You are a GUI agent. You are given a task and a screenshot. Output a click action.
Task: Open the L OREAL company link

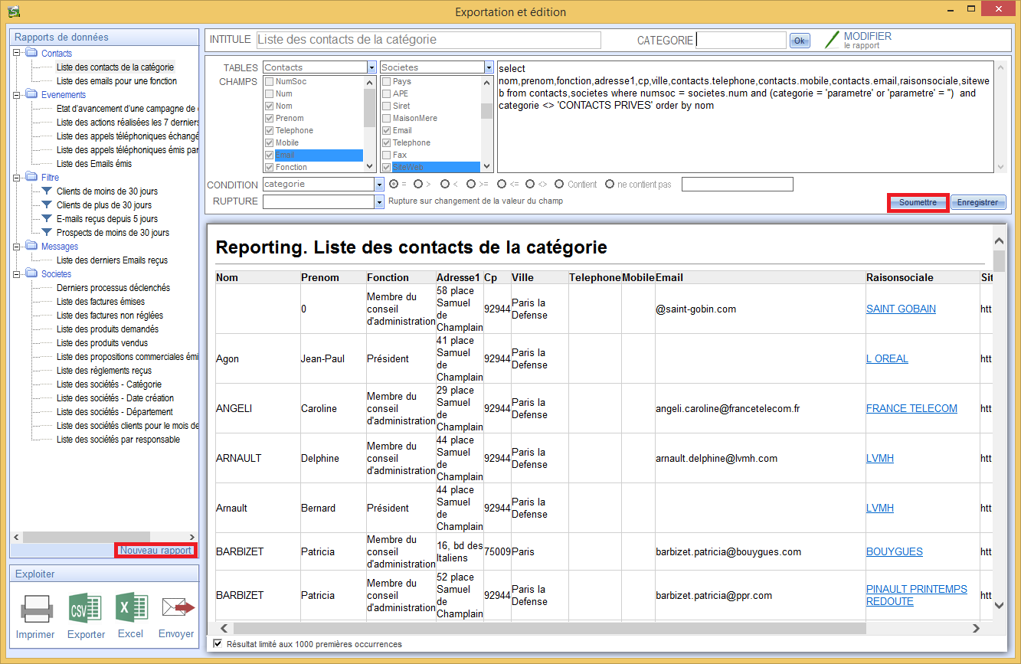pos(887,358)
